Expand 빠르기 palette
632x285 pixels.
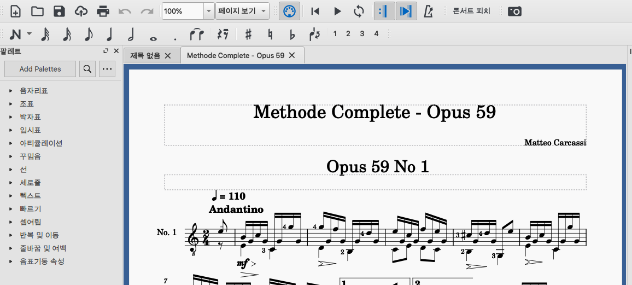click(11, 209)
